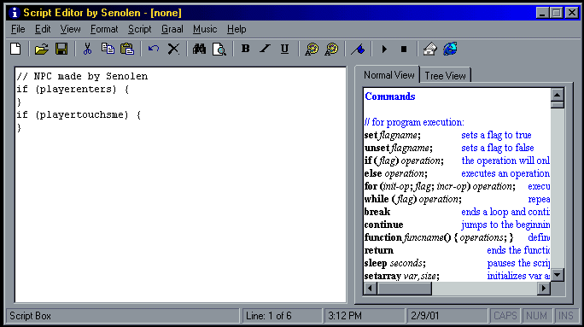
Task: Click the application icon in title bar
Action: (15, 13)
